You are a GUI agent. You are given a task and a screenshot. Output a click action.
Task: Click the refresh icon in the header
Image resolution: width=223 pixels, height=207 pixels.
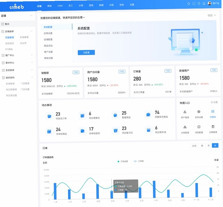(x=199, y=4)
